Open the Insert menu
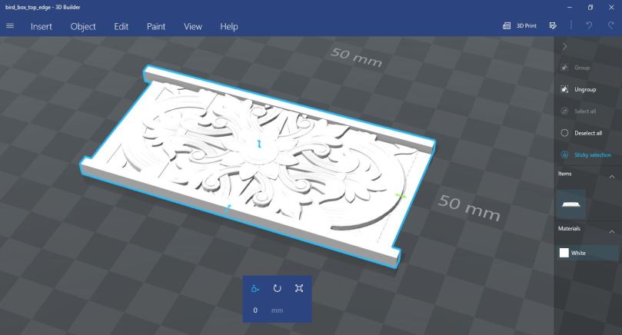 [x=42, y=27]
